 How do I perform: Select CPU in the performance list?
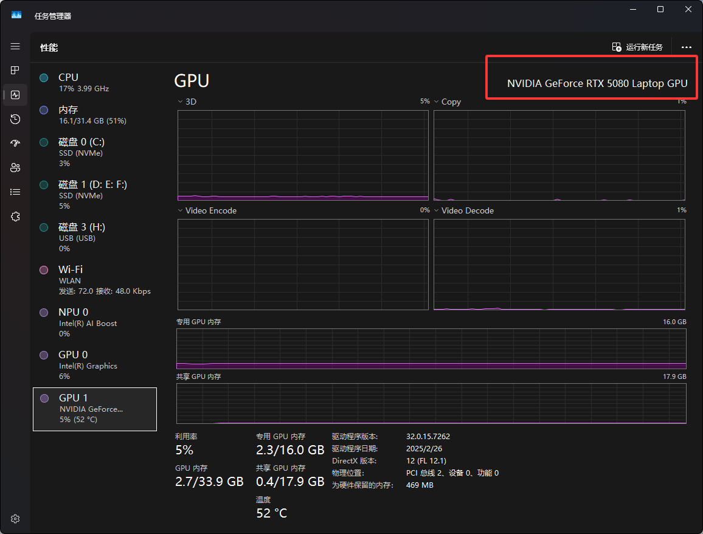(x=95, y=83)
